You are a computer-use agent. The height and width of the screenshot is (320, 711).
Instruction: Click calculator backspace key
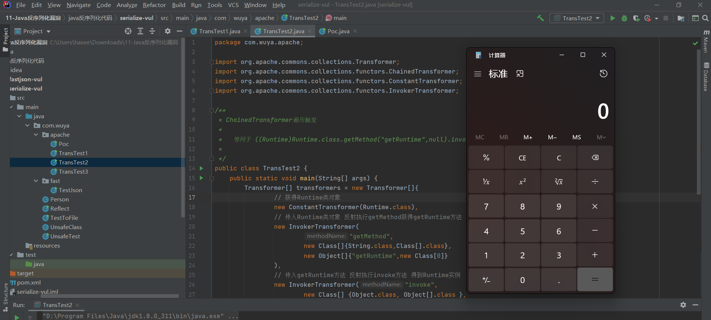[595, 157]
